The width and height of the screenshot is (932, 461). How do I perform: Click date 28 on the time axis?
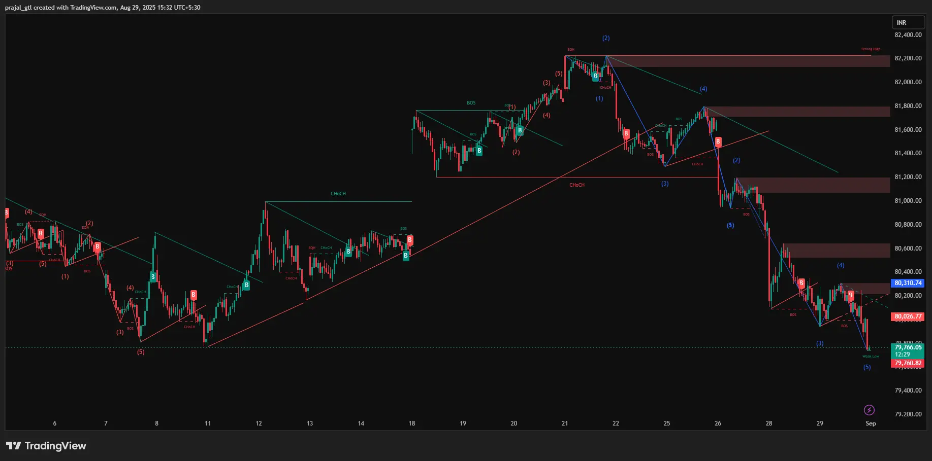[x=769, y=423]
